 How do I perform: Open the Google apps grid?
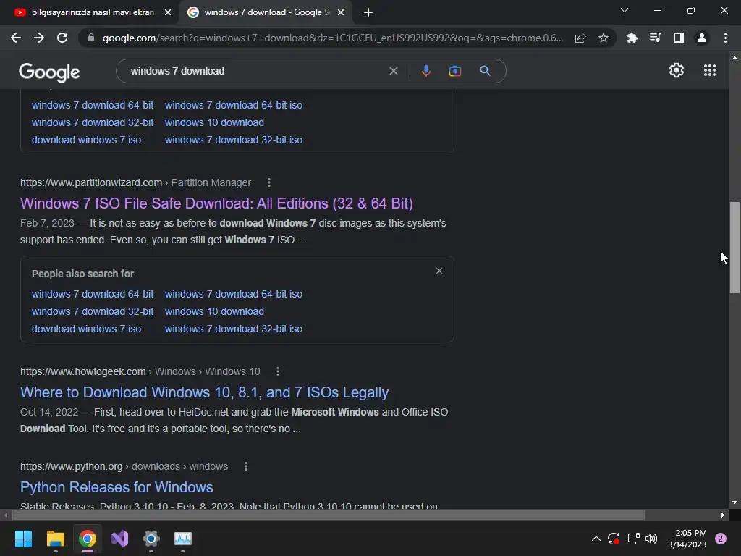(x=709, y=70)
